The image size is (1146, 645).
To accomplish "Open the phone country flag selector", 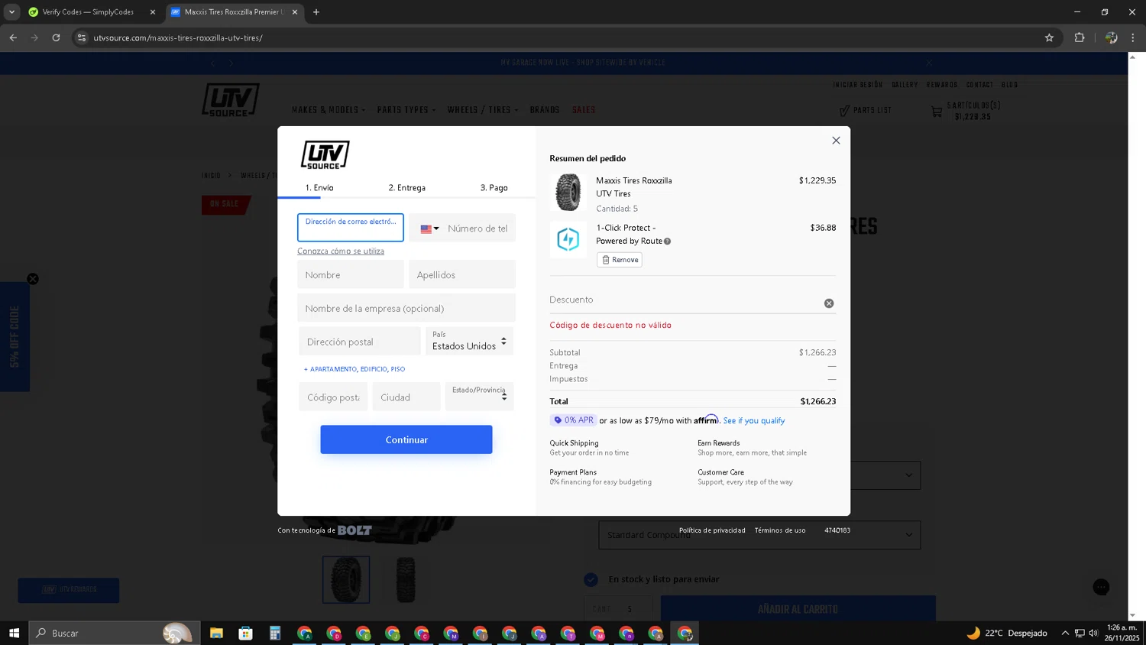I will point(429,229).
